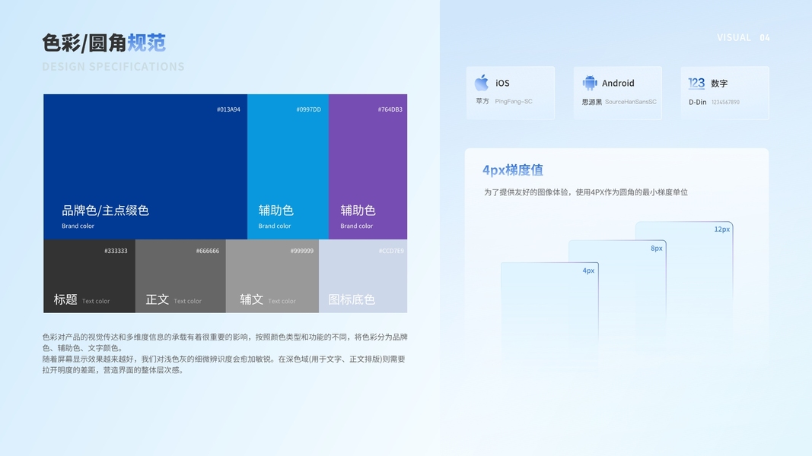Select the #764DB3 purple color block
812x456 pixels.
(368, 166)
